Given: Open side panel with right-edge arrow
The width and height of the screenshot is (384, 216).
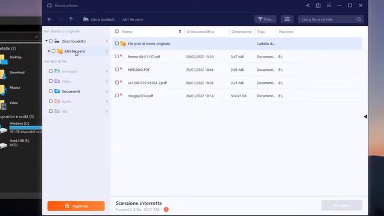Looking at the screenshot, I should 365,116.
